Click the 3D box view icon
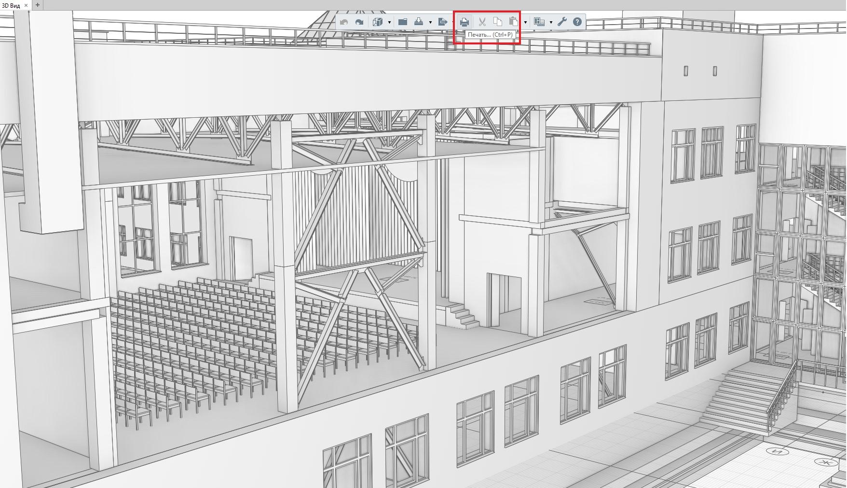The height and width of the screenshot is (488, 847). pyautogui.click(x=378, y=22)
